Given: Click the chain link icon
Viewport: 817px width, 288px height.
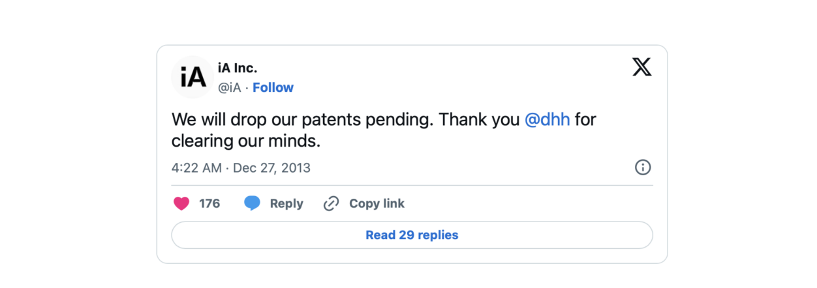Looking at the screenshot, I should pyautogui.click(x=331, y=203).
